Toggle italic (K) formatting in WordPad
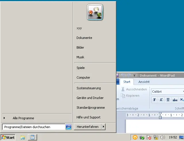This screenshot has height=141, width=184. 161,100
